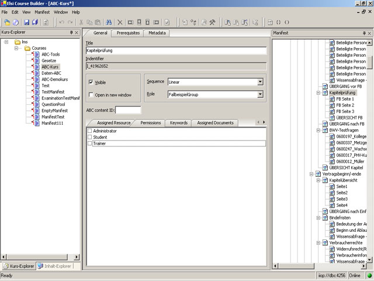Click the icon beside Seite1 in Manifest
Screen dimensions: 374x281
(332, 186)
